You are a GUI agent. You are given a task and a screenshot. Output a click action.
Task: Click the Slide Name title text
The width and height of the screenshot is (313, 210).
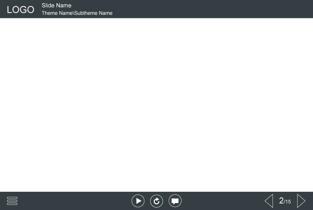56,5
